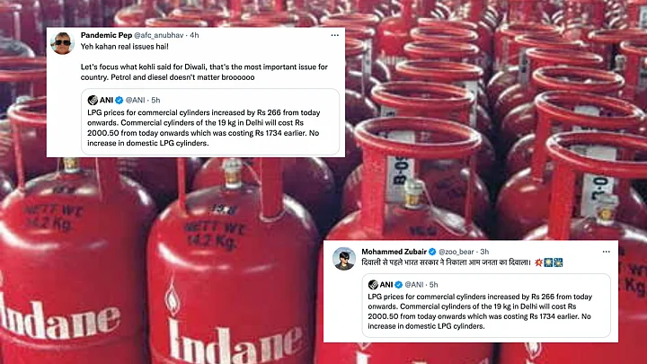
Task: Click the ANI logo in the upper quoted tweet
Action: click(93, 100)
